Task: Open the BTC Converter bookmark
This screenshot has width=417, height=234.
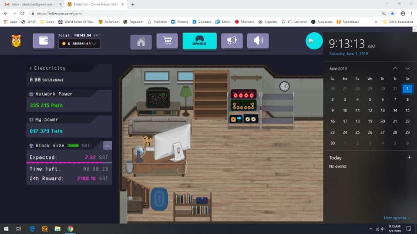Action: pyautogui.click(x=294, y=22)
